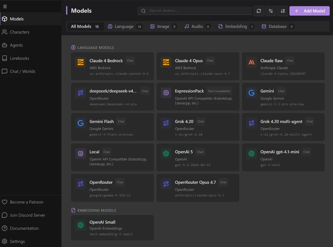The image size is (333, 247).
Task: Click the AWS icon on Claude 4 Bedrock
Action: coord(81,62)
